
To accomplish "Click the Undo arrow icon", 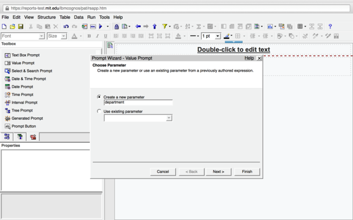I will [66, 26].
